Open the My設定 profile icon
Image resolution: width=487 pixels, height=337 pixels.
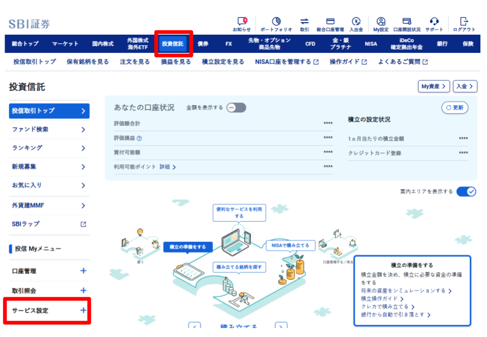[381, 22]
